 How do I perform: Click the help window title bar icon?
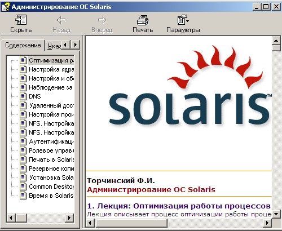pos(6,7)
